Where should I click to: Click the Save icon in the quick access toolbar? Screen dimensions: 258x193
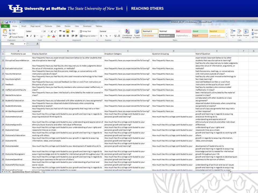(6, 22)
